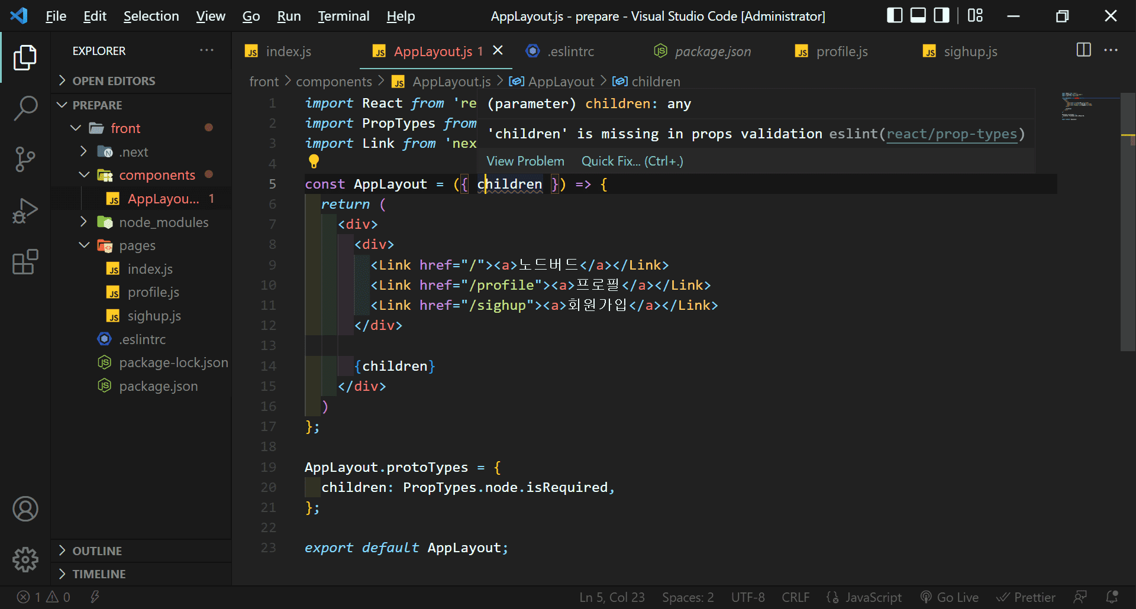
Task: Click the editor minimap code overview
Action: point(1077,106)
